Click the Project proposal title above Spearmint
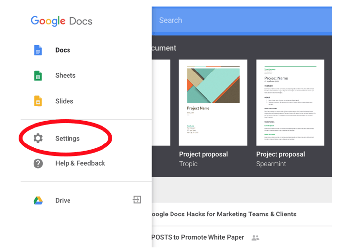 280,154
